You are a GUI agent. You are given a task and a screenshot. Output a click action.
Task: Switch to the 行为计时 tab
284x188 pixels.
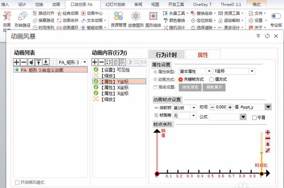[x=166, y=55]
